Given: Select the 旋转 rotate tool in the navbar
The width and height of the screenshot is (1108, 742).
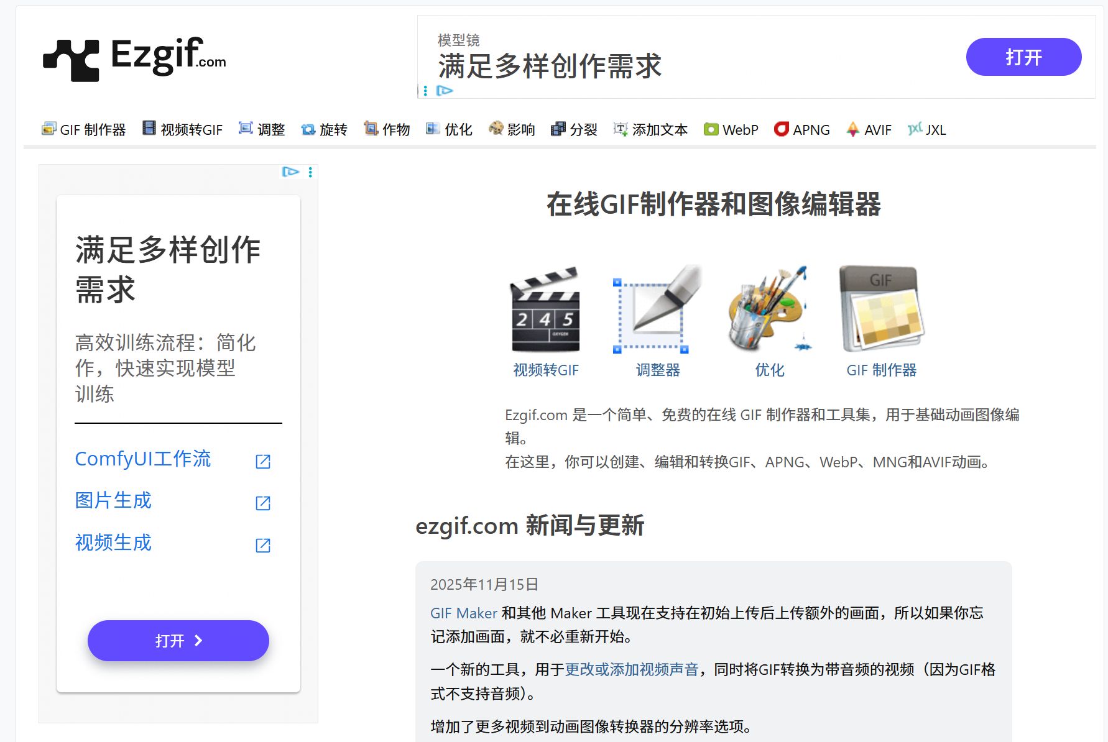Looking at the screenshot, I should (325, 129).
